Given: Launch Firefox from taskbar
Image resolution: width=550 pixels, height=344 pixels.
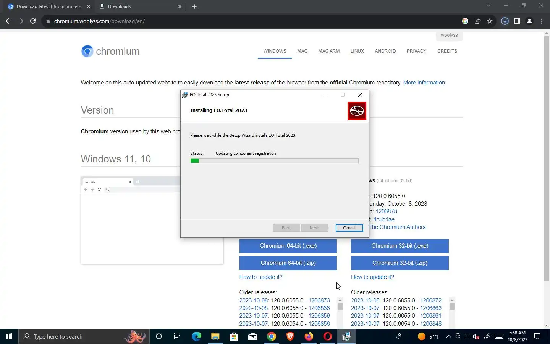Looking at the screenshot, I should pyautogui.click(x=309, y=336).
